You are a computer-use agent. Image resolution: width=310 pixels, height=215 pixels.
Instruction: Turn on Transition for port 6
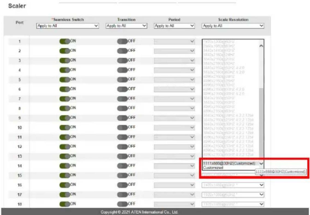pos(122,89)
